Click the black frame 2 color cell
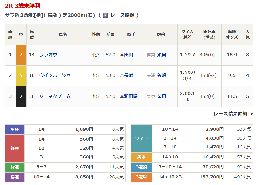258x185 pixels. point(21,96)
